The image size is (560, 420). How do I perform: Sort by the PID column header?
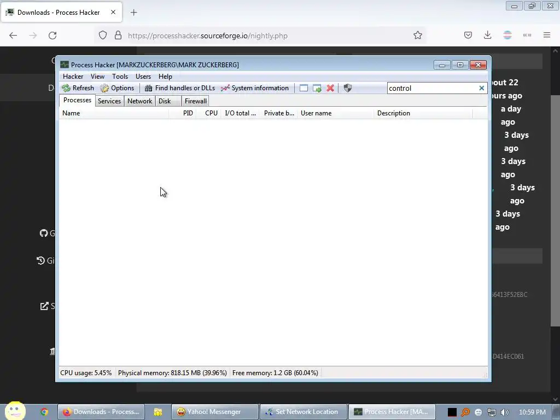tap(182, 113)
